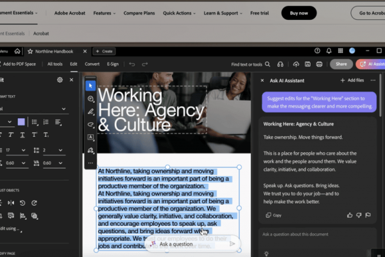Click Ask a question about this document field
The height and width of the screenshot is (257, 385).
tap(317, 235)
